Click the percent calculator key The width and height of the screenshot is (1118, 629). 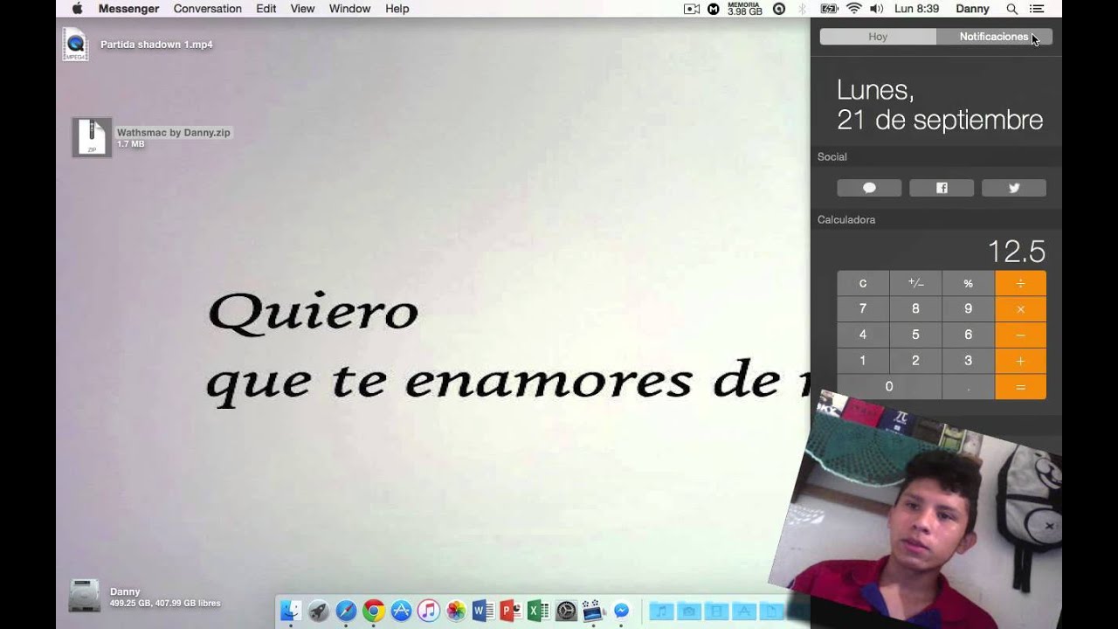(x=968, y=283)
